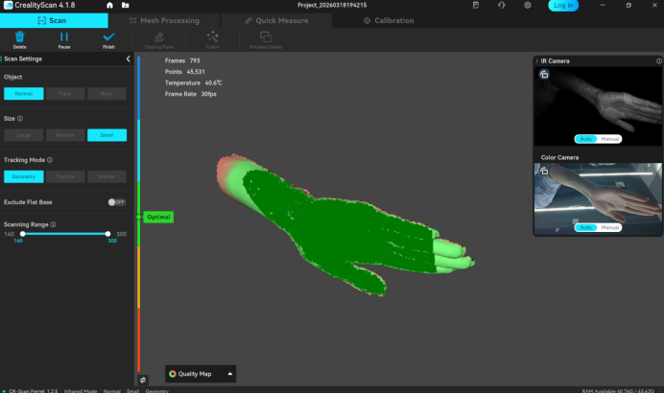Pop out the IR Camera view
This screenshot has width=664, height=394.
pos(544,75)
